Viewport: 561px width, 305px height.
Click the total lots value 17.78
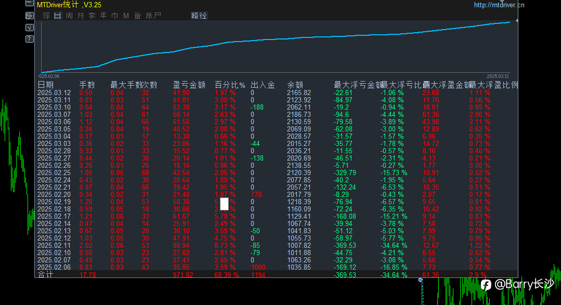[88, 275]
